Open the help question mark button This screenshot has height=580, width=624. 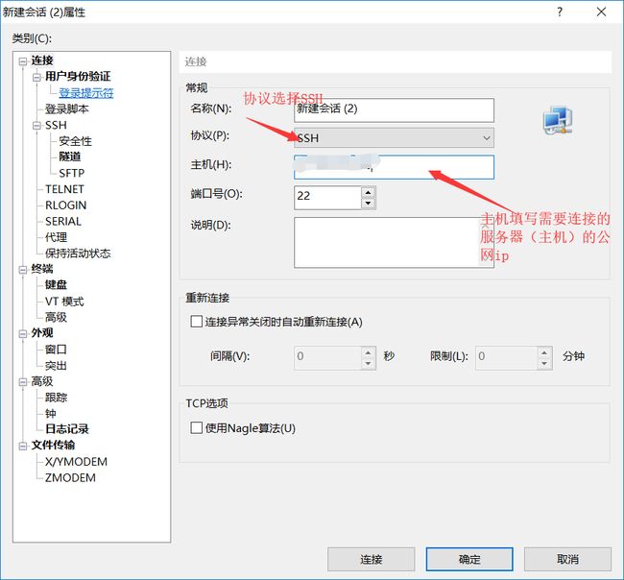point(560,12)
